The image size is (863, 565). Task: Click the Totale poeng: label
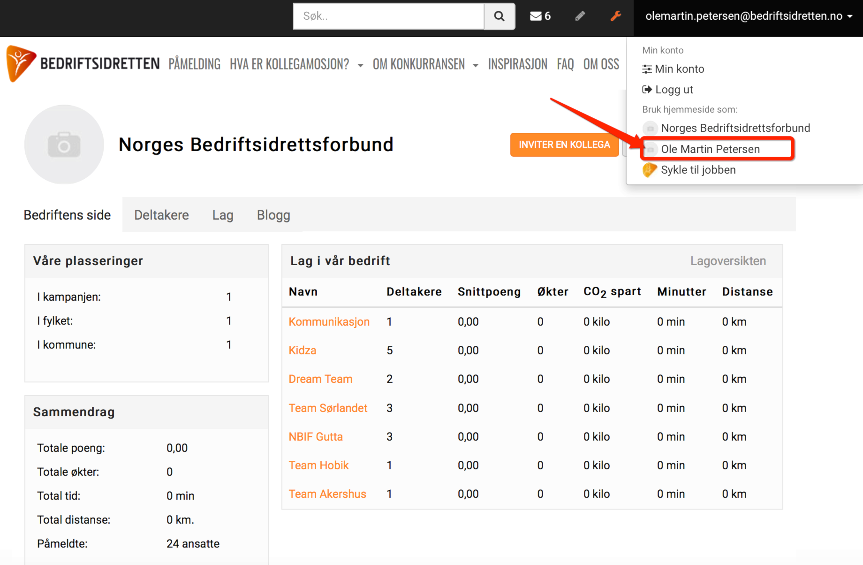(x=71, y=448)
